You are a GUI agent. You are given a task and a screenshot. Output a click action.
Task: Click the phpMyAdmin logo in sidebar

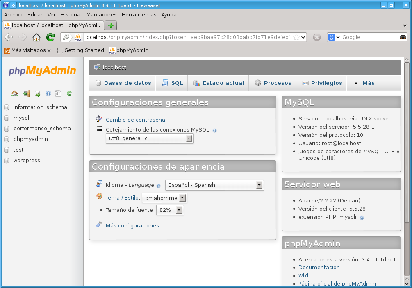click(x=42, y=70)
